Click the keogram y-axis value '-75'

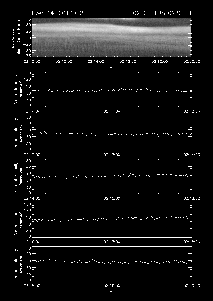coord(27,56)
